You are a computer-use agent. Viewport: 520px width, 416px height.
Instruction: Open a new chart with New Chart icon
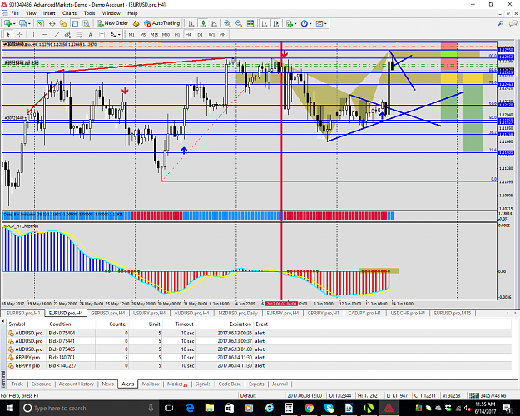click(7, 23)
